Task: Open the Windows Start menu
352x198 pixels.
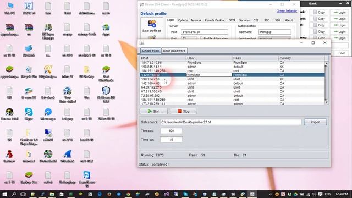Action: click(x=4, y=194)
